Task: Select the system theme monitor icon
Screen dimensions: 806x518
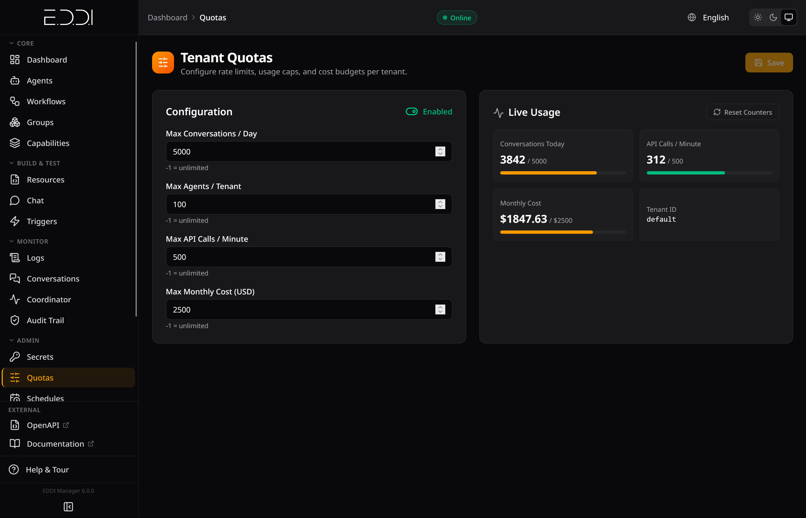Action: (788, 18)
